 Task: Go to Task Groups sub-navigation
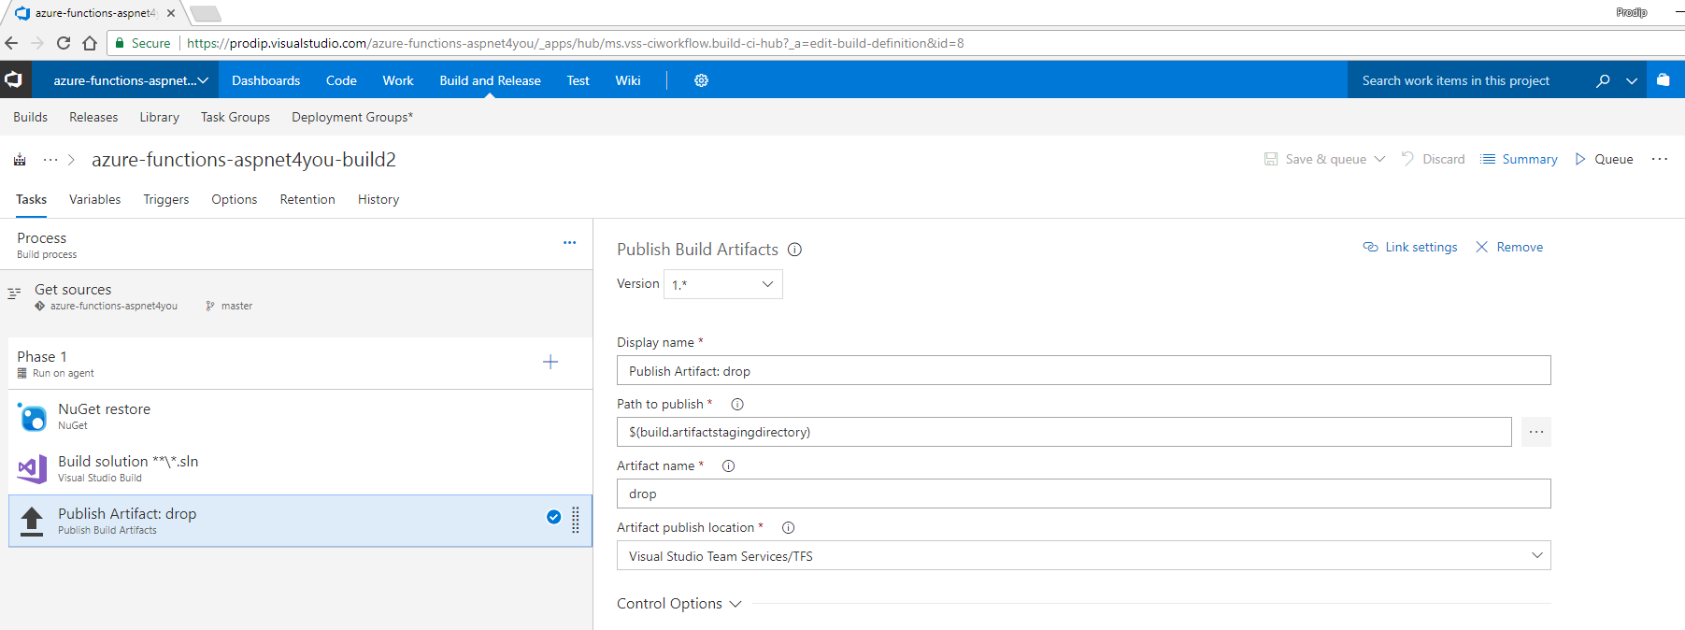click(x=236, y=117)
